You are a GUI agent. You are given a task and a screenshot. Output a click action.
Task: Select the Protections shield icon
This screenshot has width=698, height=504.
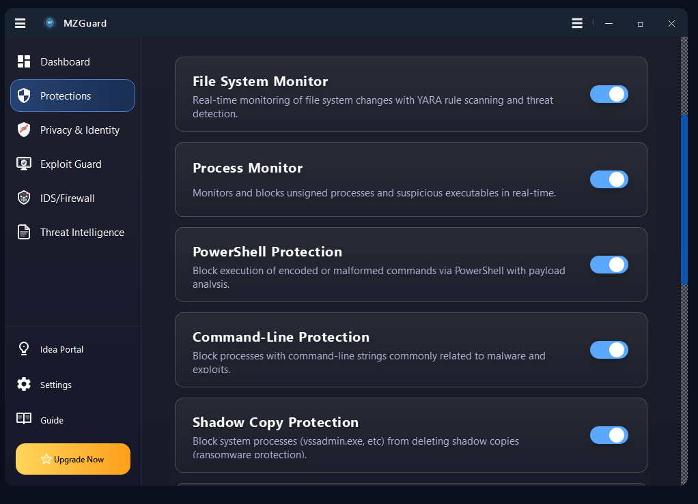(x=24, y=95)
